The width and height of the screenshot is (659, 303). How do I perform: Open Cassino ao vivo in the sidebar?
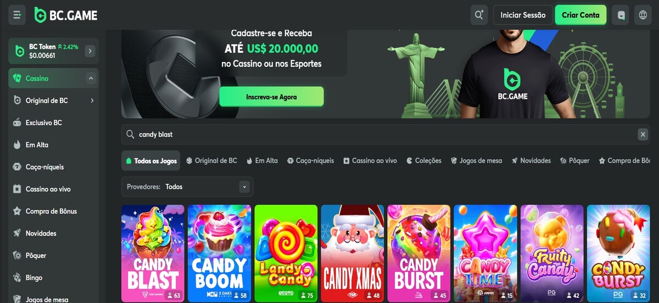coord(48,189)
